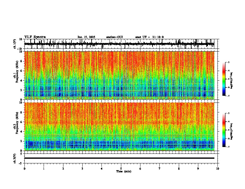The image size is (245, 189).
Task: Click the 'ch.1(V)' waveform axis label
Action: point(15,44)
